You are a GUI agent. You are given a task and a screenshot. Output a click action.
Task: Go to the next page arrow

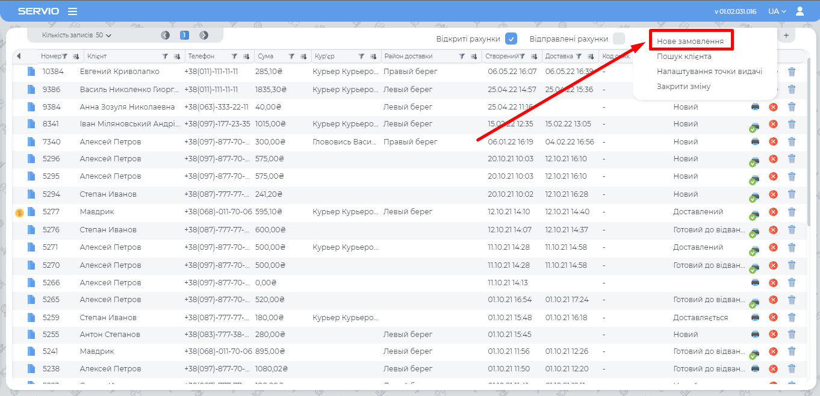point(204,36)
